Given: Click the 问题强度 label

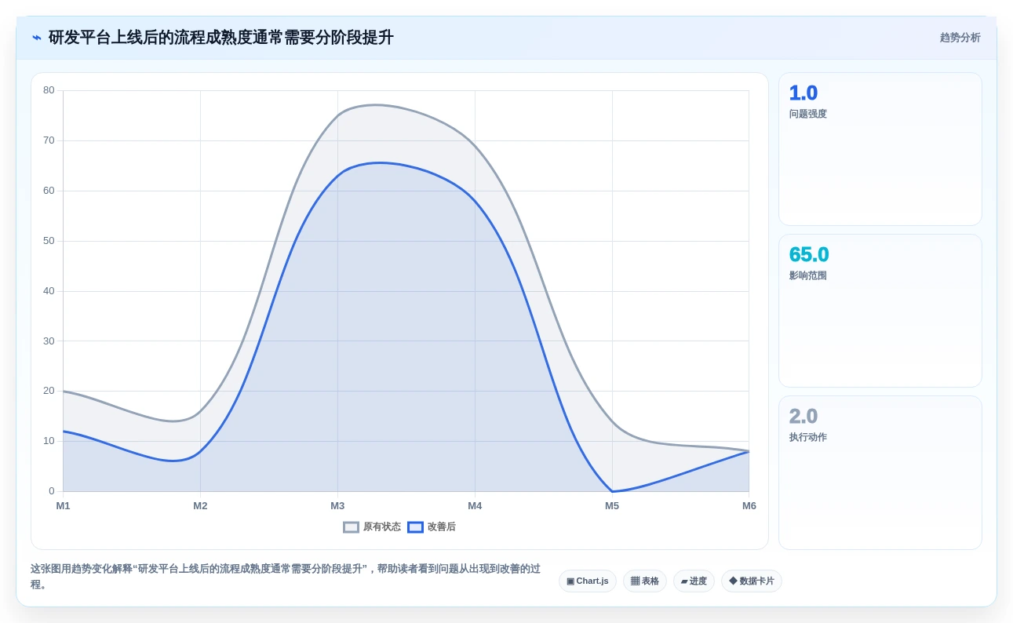Looking at the screenshot, I should (807, 115).
